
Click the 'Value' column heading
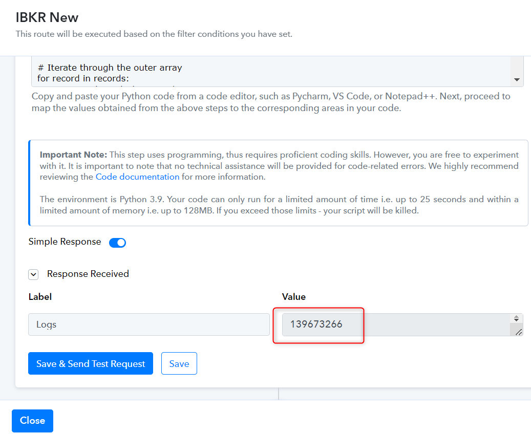tap(293, 297)
